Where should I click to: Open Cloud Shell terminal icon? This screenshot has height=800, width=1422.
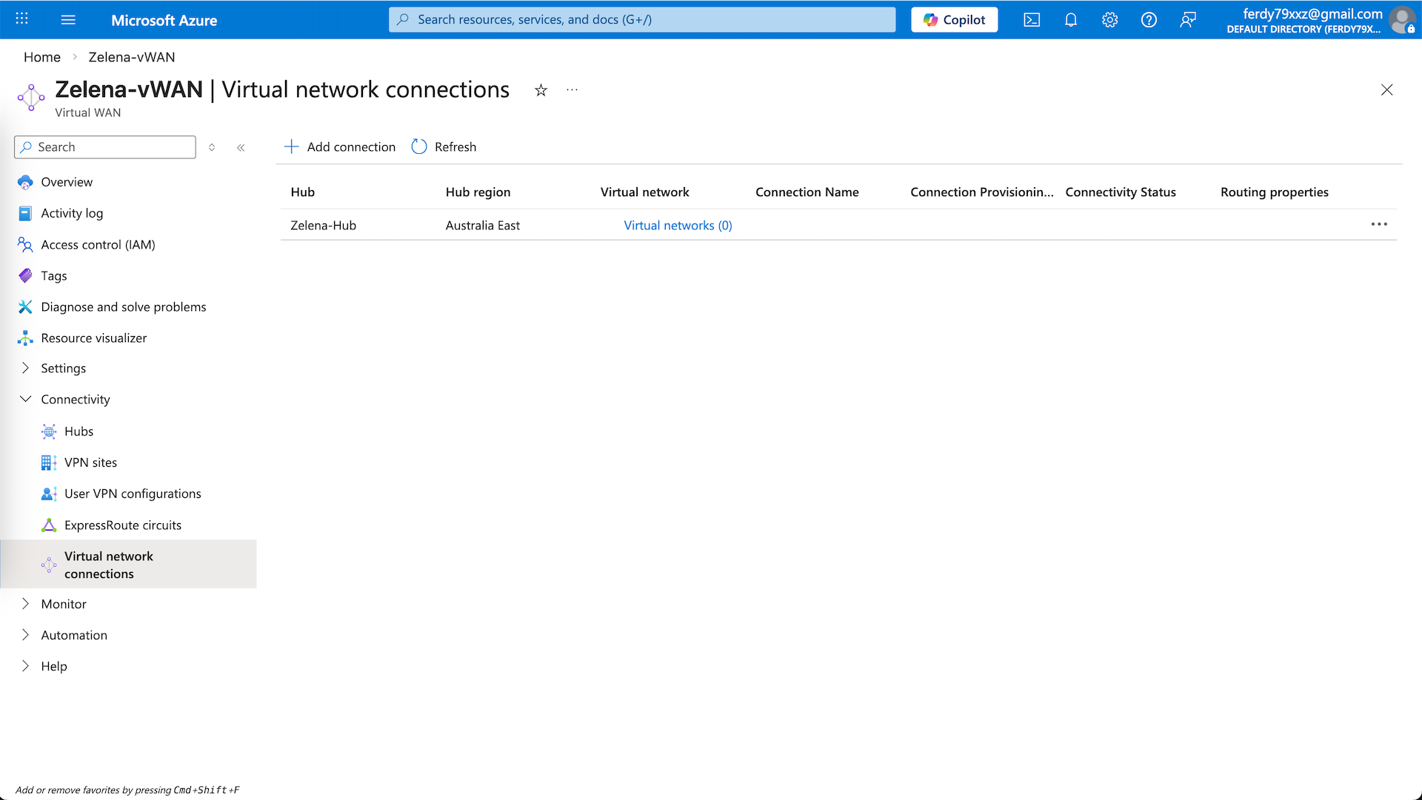(x=1032, y=20)
